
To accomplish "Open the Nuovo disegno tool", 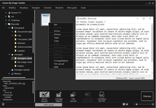I will 44,97.
